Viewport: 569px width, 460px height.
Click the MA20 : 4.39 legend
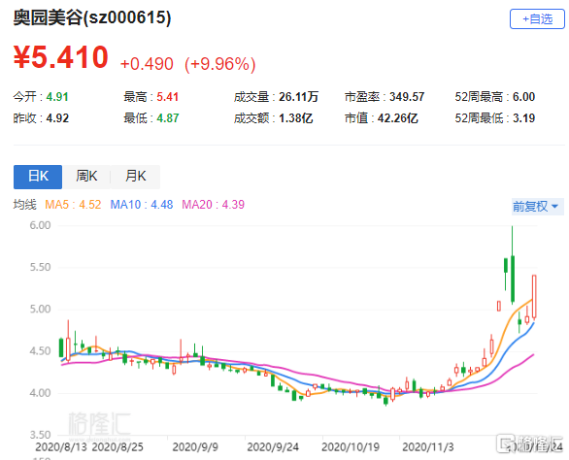pyautogui.click(x=213, y=205)
